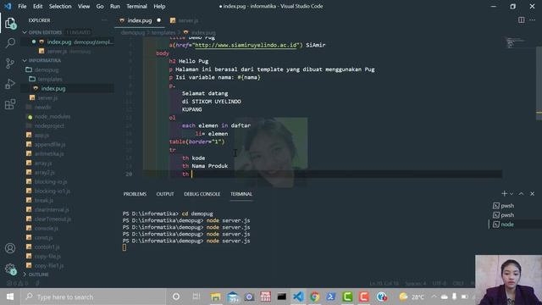The image size is (542, 305).
Task: Expand the node_modules folder
Action: [x=52, y=117]
